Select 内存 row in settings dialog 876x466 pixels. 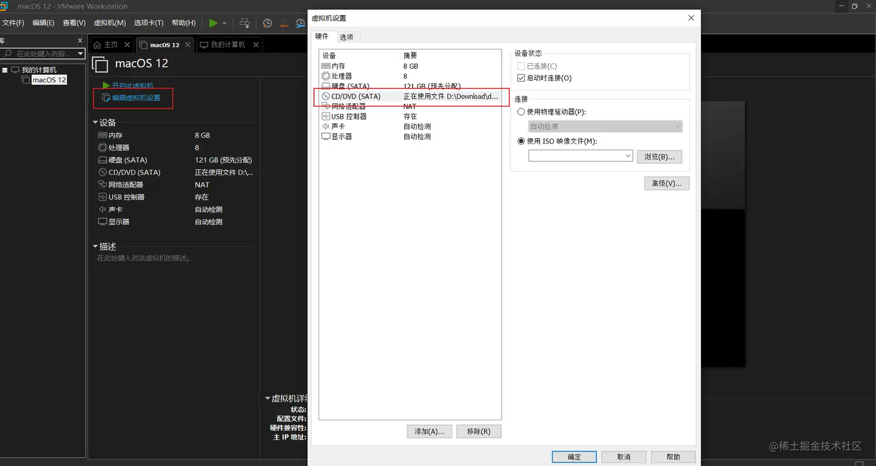point(410,66)
